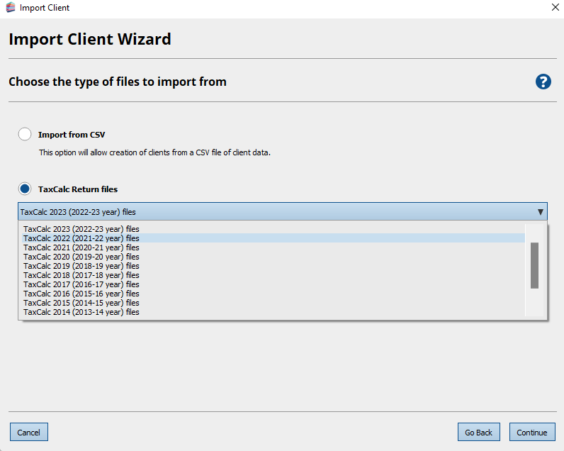Select TaxCalc 2019 (2018-19 year) files
The width and height of the screenshot is (564, 451).
pyautogui.click(x=81, y=266)
